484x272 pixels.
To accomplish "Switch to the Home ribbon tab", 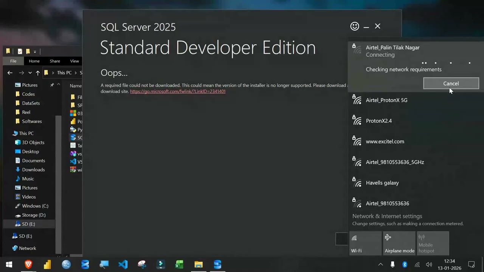I will point(34,61).
